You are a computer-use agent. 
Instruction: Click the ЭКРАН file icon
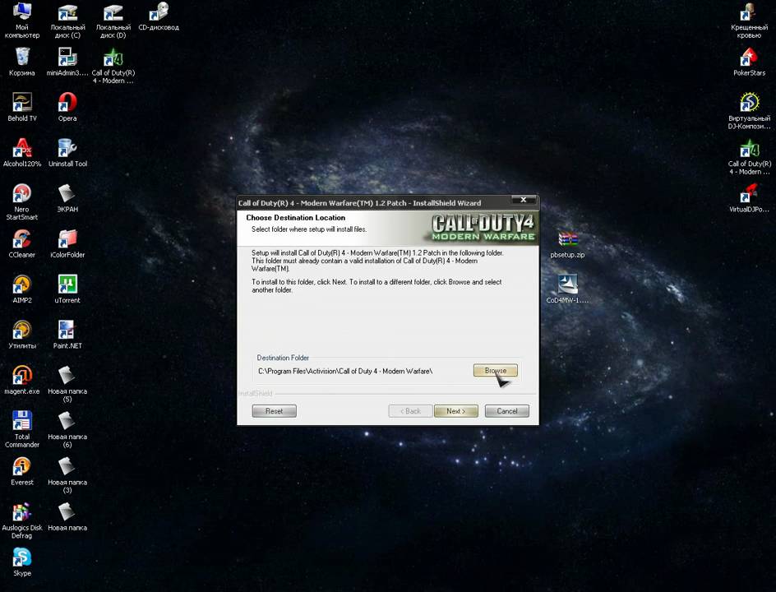pyautogui.click(x=67, y=198)
